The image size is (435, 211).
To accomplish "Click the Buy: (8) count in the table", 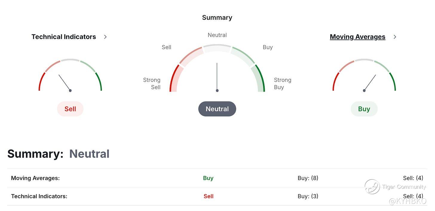I will [x=308, y=178].
